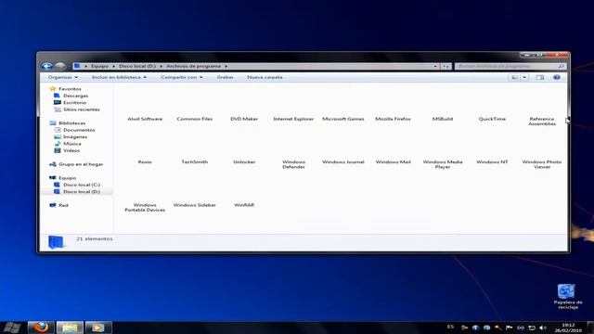Screen dimensions: 594x334
Task: Open the address bar history dropdown
Action: point(435,66)
